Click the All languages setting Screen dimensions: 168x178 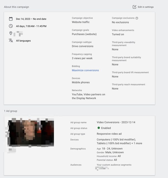23,41
